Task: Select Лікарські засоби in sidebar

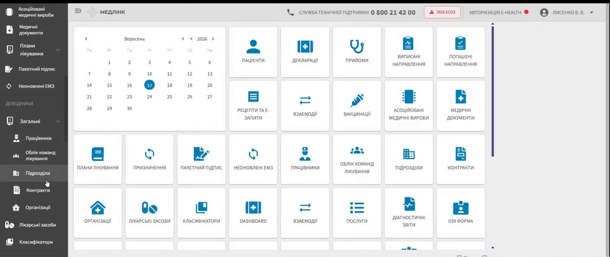Action: pyautogui.click(x=33, y=225)
